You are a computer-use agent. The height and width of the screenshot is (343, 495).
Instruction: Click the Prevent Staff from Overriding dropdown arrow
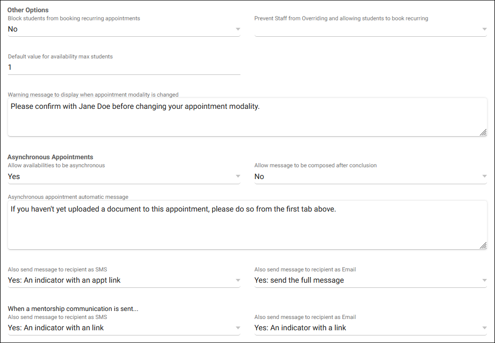tap(484, 29)
